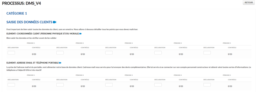Click PÉRIODE 1 header in Coordonnées client table
Viewport: 256px width, 92px height.
pyautogui.click(x=31, y=43)
